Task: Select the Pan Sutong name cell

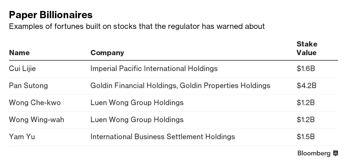Action: click(28, 86)
